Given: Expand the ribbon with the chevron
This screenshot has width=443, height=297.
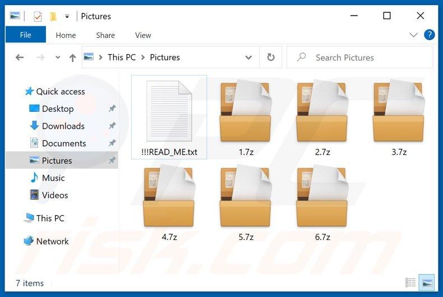Looking at the screenshot, I should [x=413, y=35].
